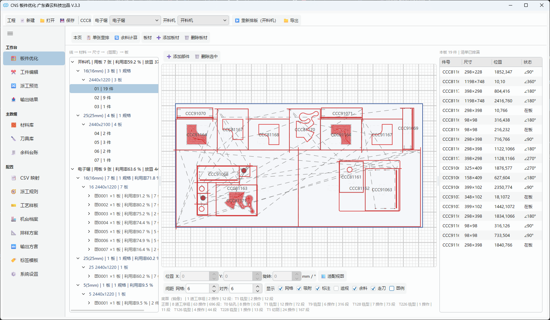This screenshot has height=320, width=550.
Task: Open 输出结果 sidebar item
Action: pos(34,100)
